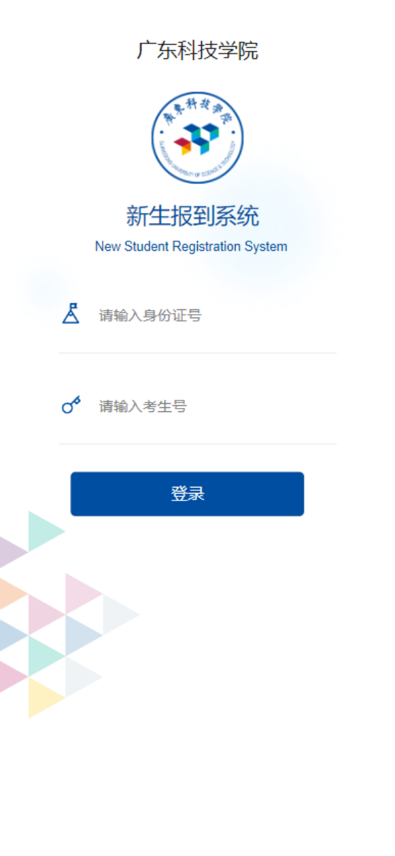Click the New Student Registration System subtitle

(x=191, y=246)
